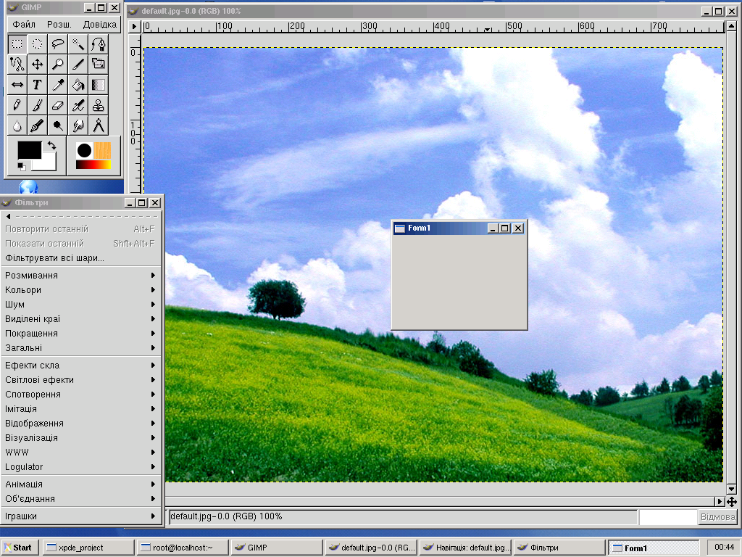Select the Ellipse Select tool
This screenshot has height=557, width=742.
(37, 44)
